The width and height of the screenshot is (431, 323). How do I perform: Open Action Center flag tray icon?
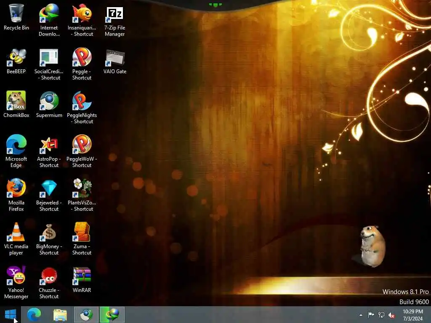pyautogui.click(x=371, y=315)
